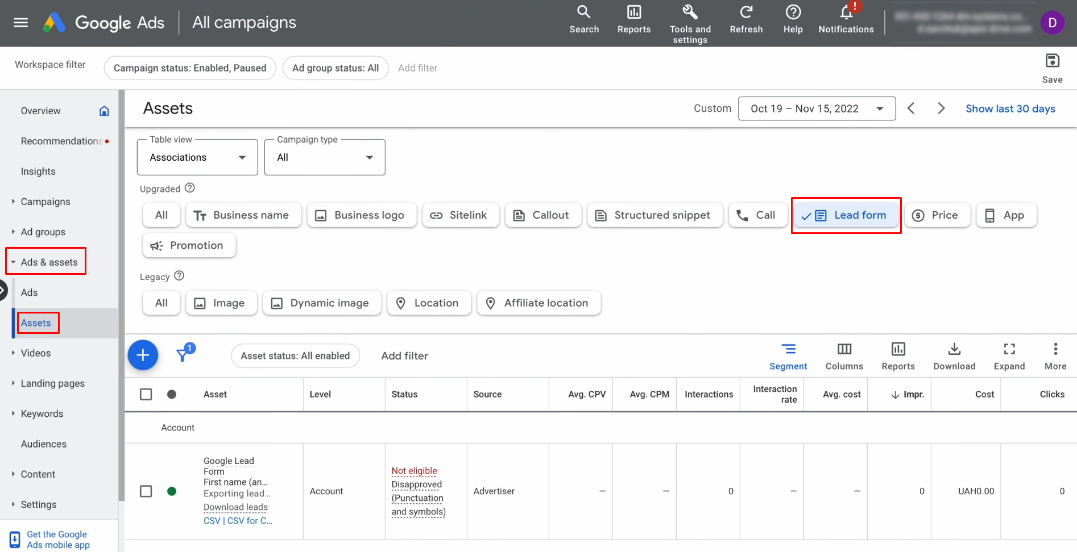This screenshot has height=552, width=1077.
Task: Click Add filter above the assets table
Action: (x=404, y=356)
